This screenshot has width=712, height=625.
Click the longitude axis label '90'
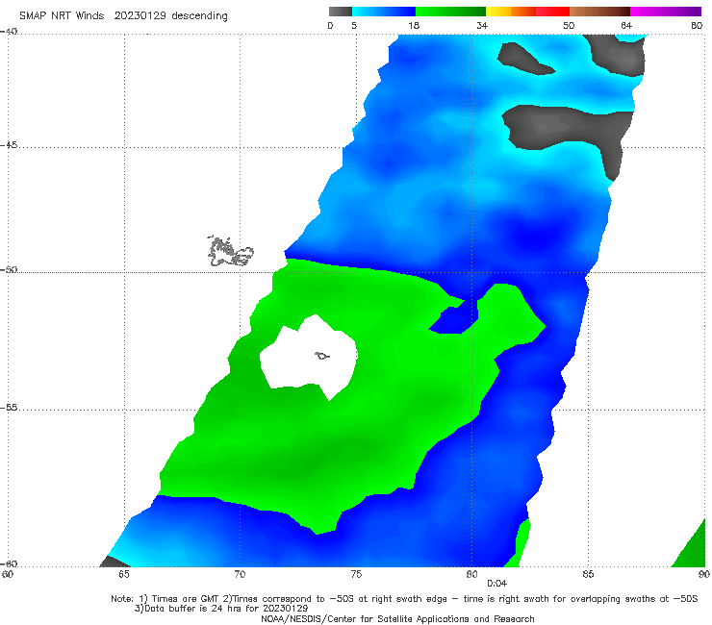704,574
